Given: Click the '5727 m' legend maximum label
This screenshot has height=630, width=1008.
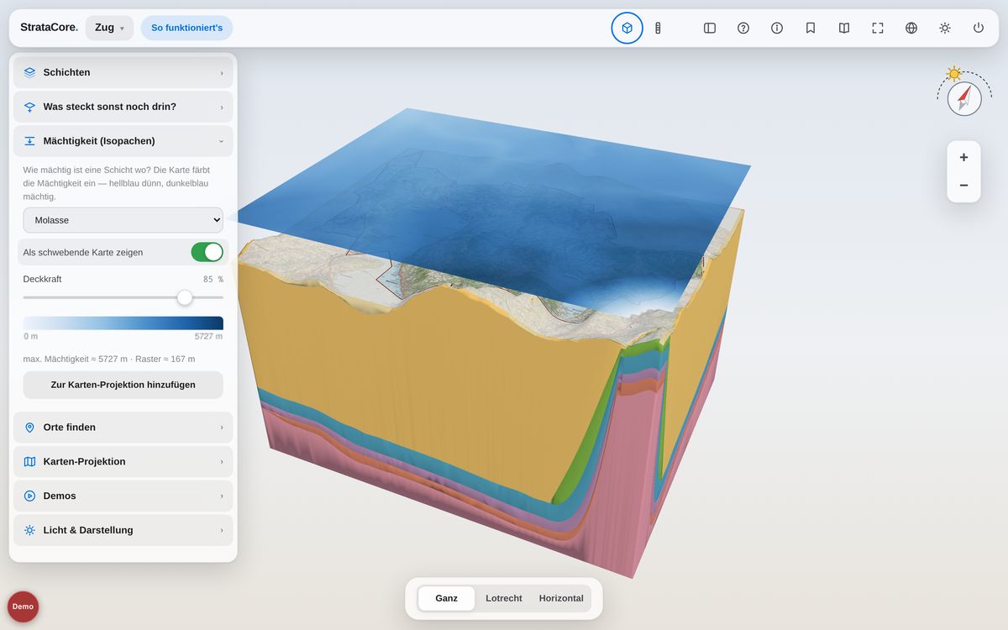Looking at the screenshot, I should click(x=208, y=336).
